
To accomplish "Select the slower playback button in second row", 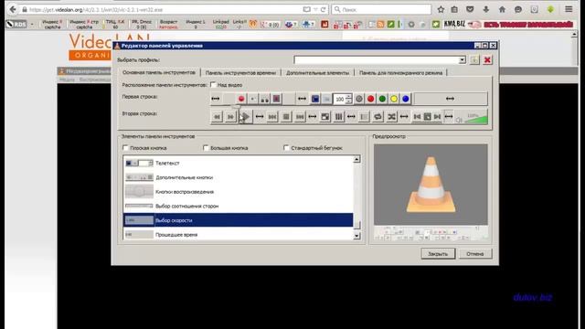I will pyautogui.click(x=217, y=117).
